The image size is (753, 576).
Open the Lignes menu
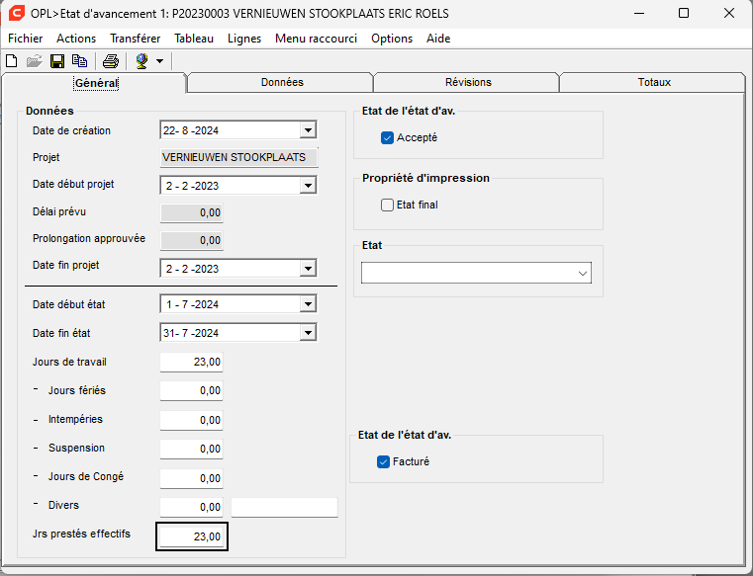point(244,39)
